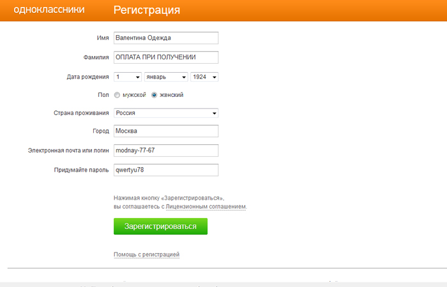Open the birth year dropdown showing 1924
The image size is (447, 287).
tap(204, 77)
